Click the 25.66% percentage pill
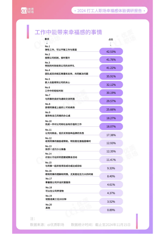 (111, 110)
